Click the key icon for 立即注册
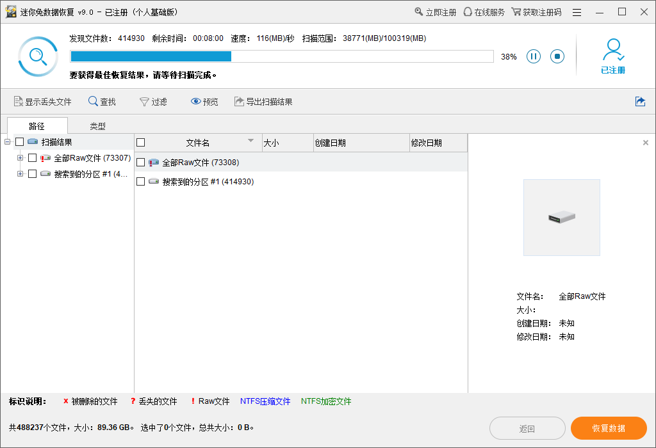The width and height of the screenshot is (656, 448). (x=419, y=12)
